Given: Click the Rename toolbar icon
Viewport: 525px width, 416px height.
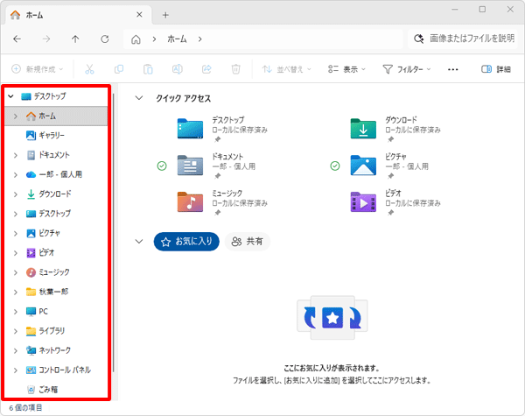Looking at the screenshot, I should [177, 69].
